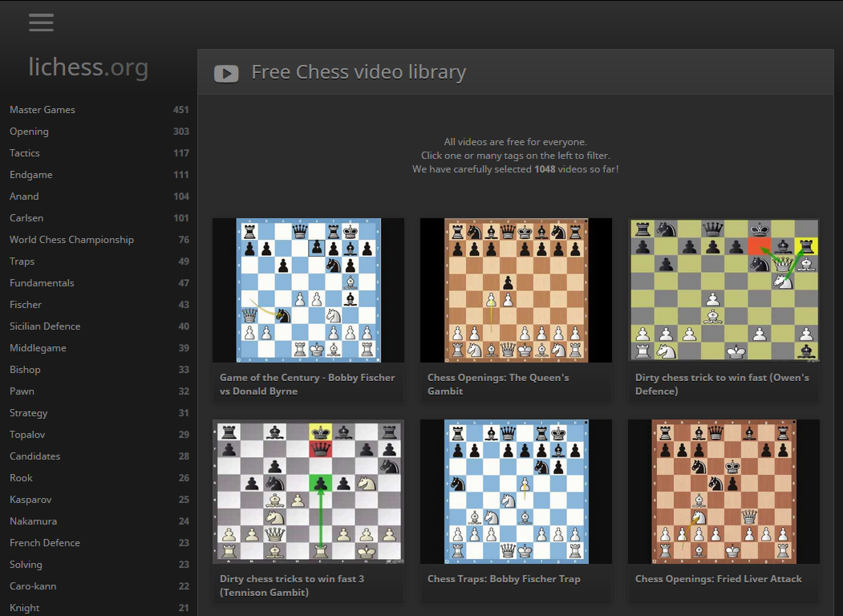Screen dimensions: 843x616
Task: Filter by Nakamura tag
Action: 99,521
